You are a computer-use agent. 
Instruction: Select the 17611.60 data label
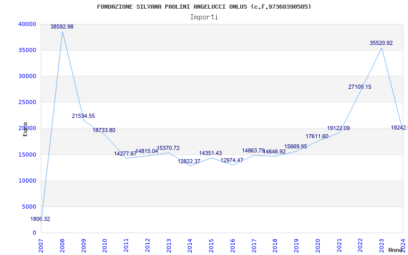pos(317,136)
